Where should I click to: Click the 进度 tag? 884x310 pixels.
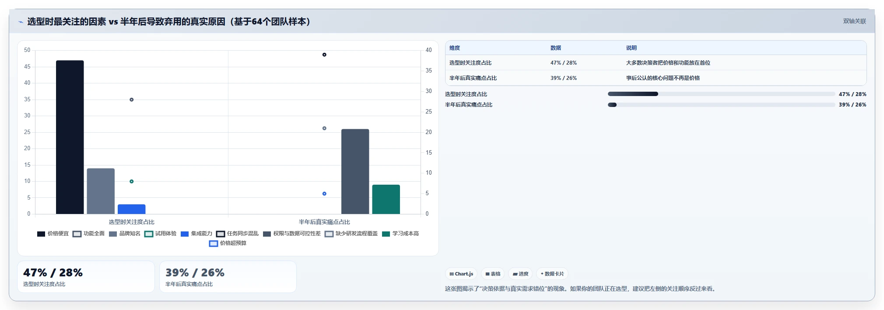pyautogui.click(x=520, y=274)
